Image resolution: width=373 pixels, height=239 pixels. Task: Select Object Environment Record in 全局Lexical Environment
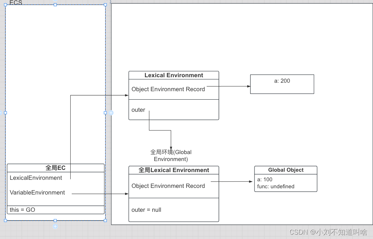(168, 186)
